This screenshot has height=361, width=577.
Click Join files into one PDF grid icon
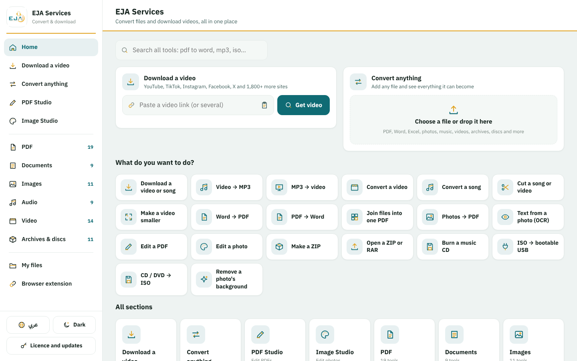tap(355, 217)
